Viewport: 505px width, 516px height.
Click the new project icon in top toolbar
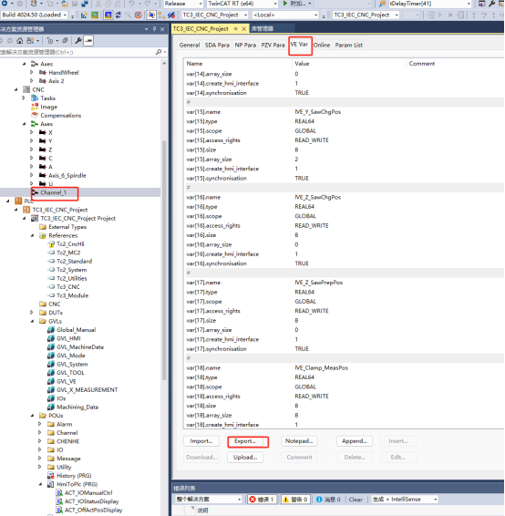click(x=34, y=4)
